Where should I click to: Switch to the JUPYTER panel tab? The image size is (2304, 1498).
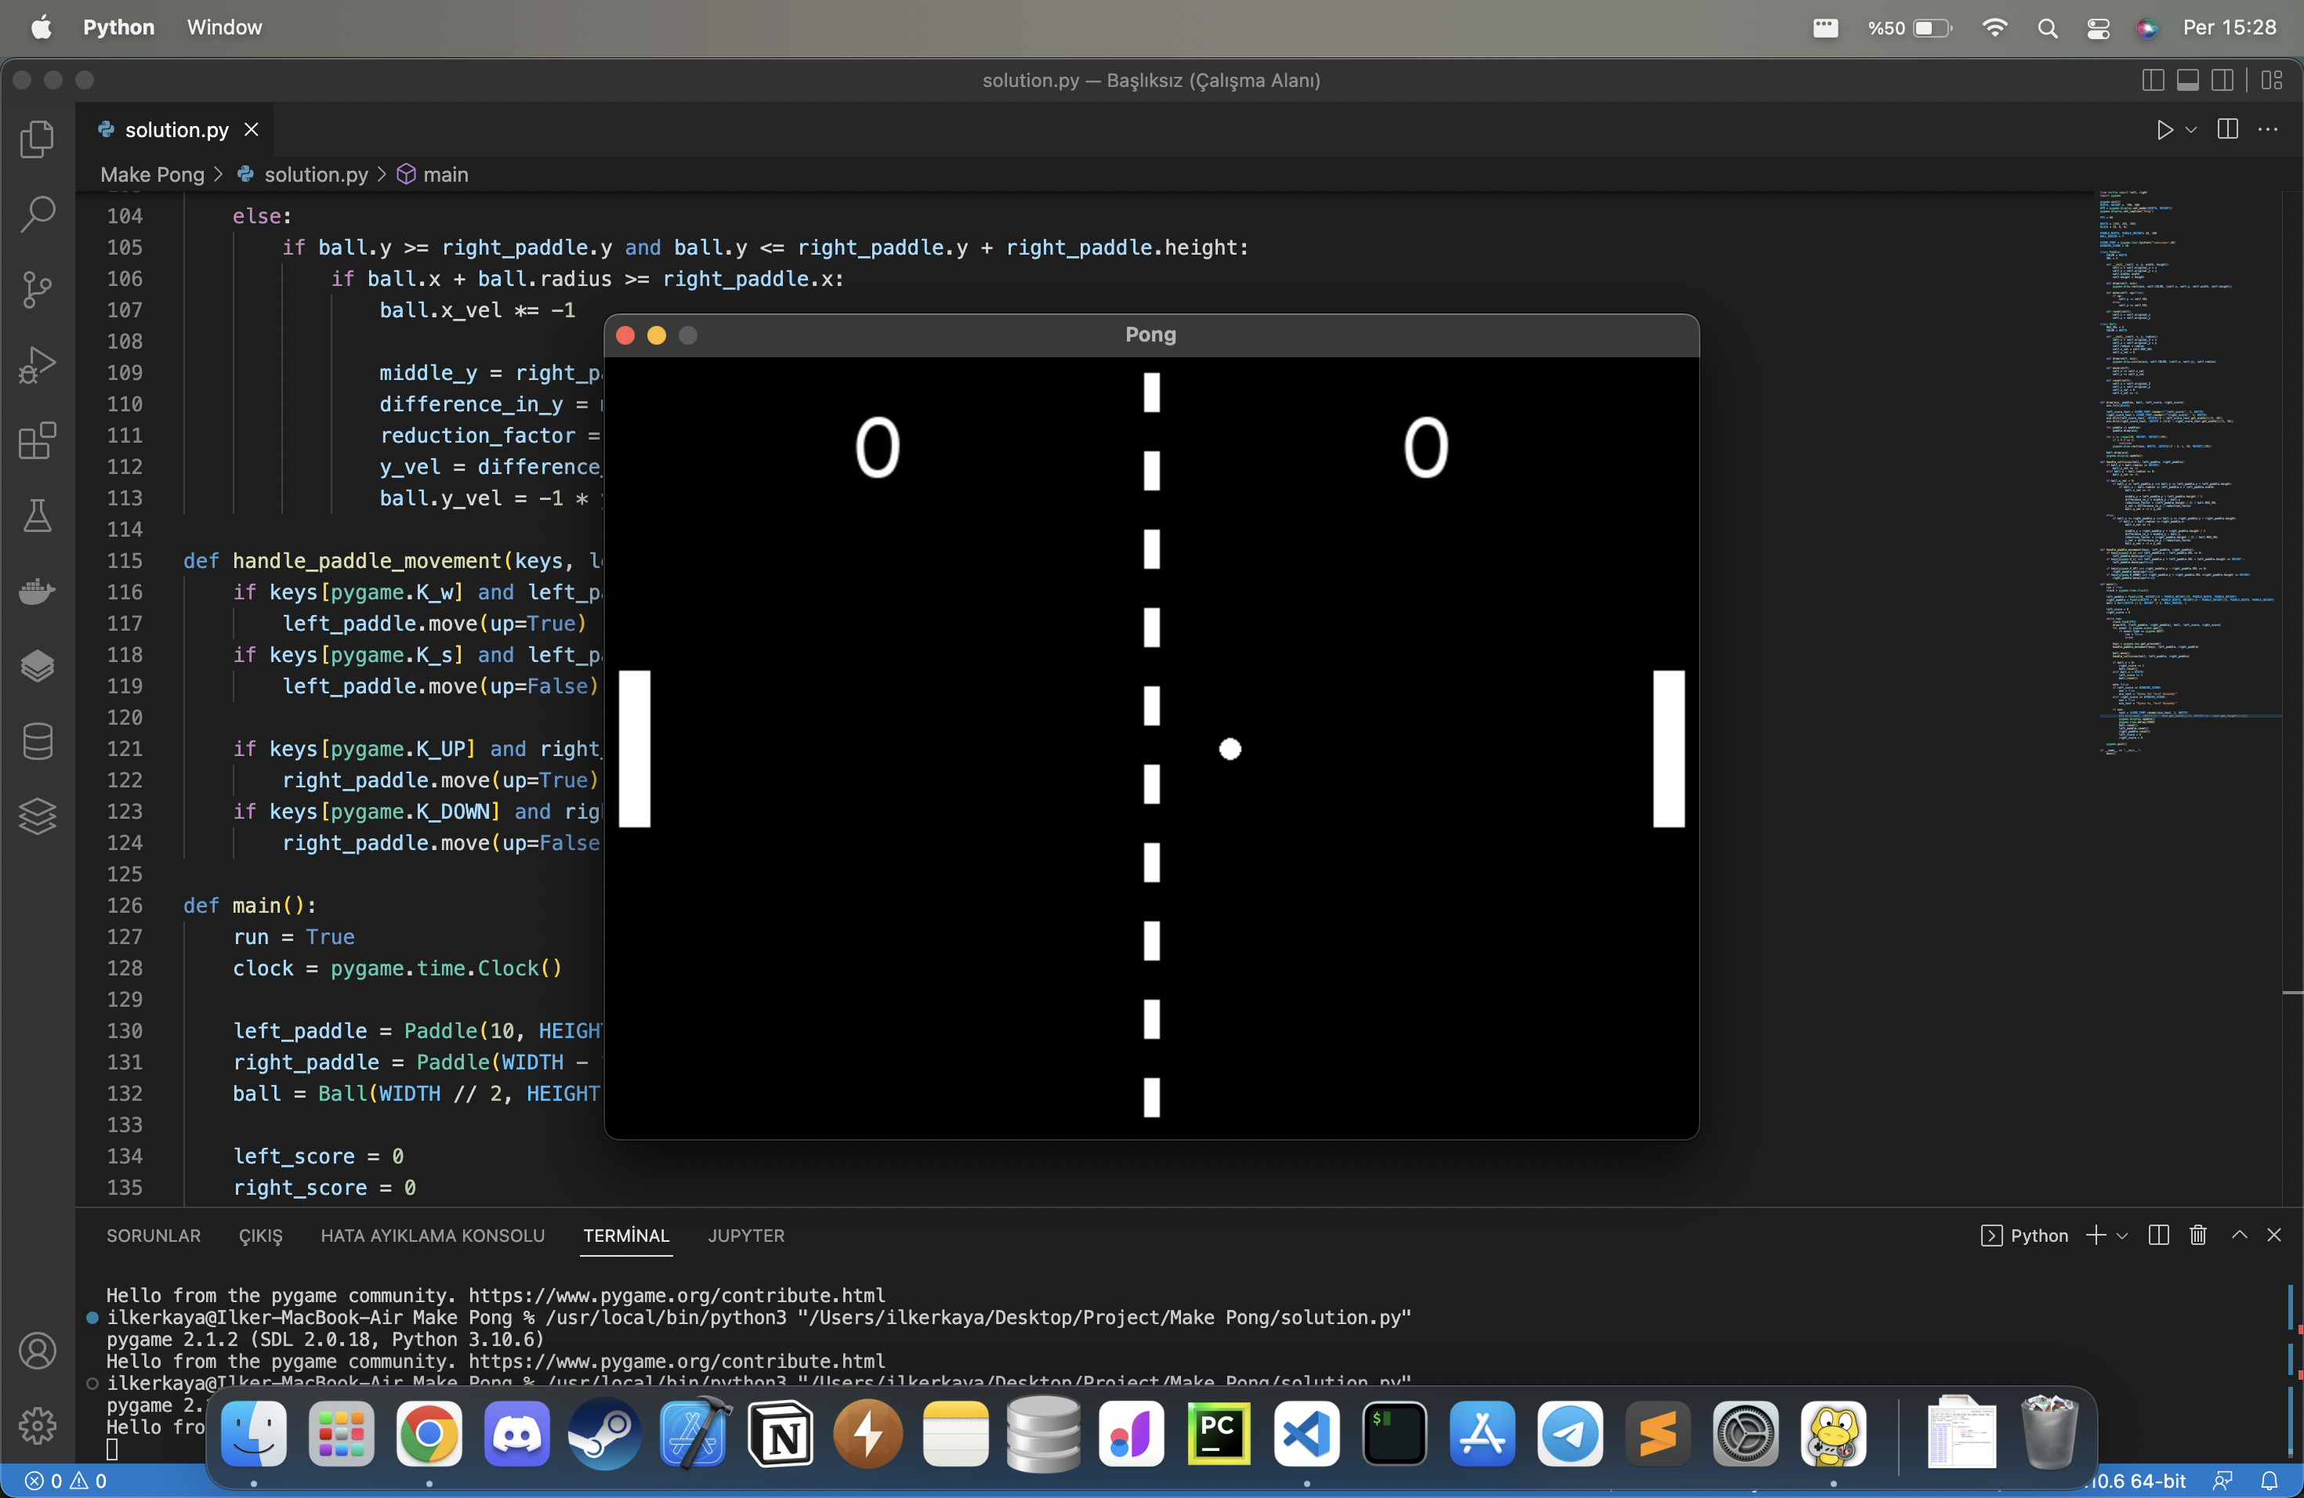[745, 1236]
